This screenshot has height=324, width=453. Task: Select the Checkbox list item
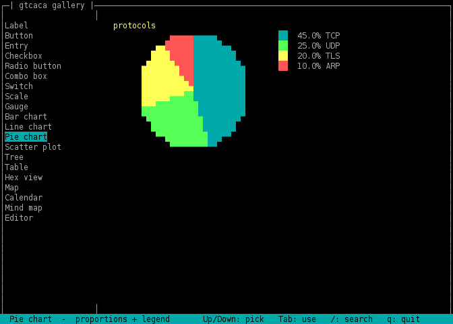pos(24,56)
